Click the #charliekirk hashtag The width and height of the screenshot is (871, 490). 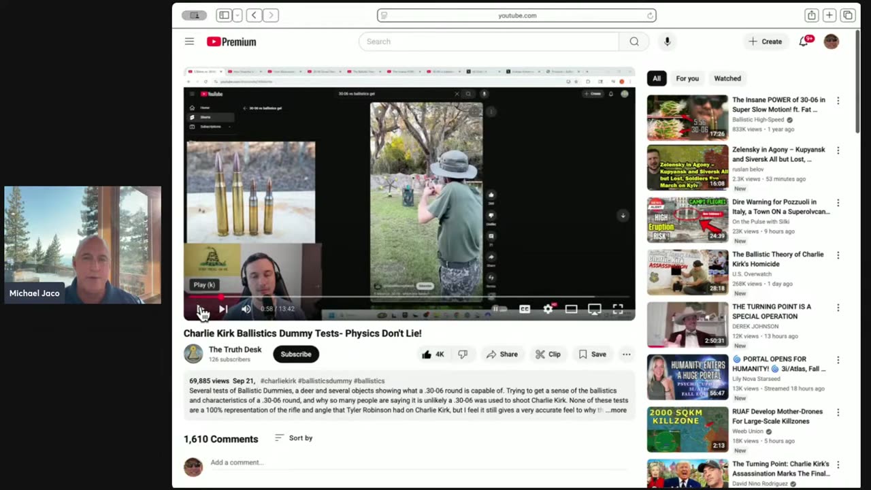tap(278, 381)
